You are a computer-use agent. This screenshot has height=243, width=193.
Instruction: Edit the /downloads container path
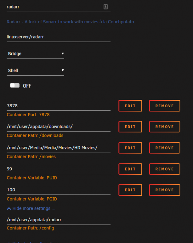click(130, 127)
